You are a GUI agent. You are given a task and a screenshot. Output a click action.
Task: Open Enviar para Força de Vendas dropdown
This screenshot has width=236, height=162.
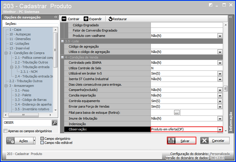pyautogui.click(x=220, y=107)
